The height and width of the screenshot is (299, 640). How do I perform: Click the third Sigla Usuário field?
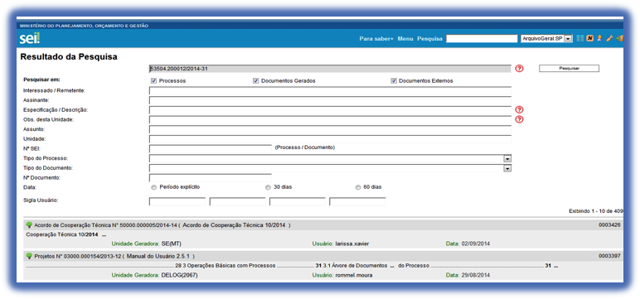click(x=298, y=201)
